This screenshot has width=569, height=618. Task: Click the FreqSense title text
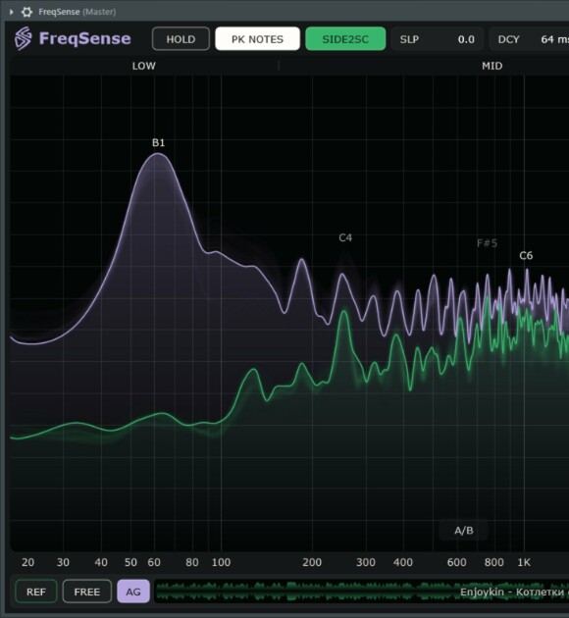[84, 38]
